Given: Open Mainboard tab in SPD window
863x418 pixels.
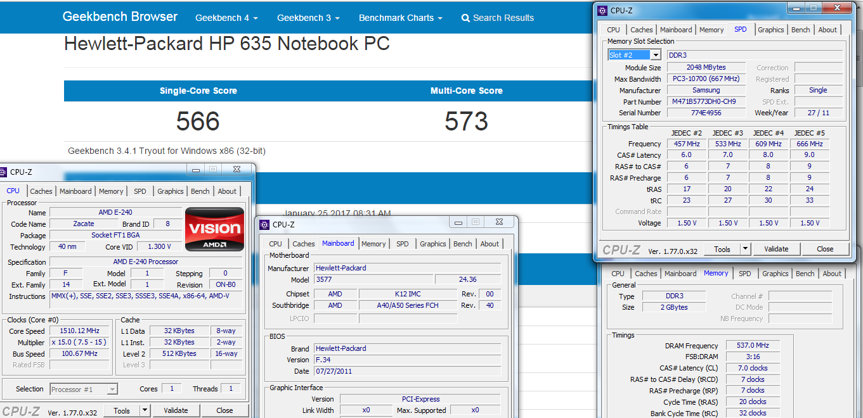Looking at the screenshot, I should 676,30.
